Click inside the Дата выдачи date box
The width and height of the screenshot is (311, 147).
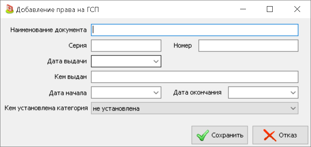tap(121, 61)
